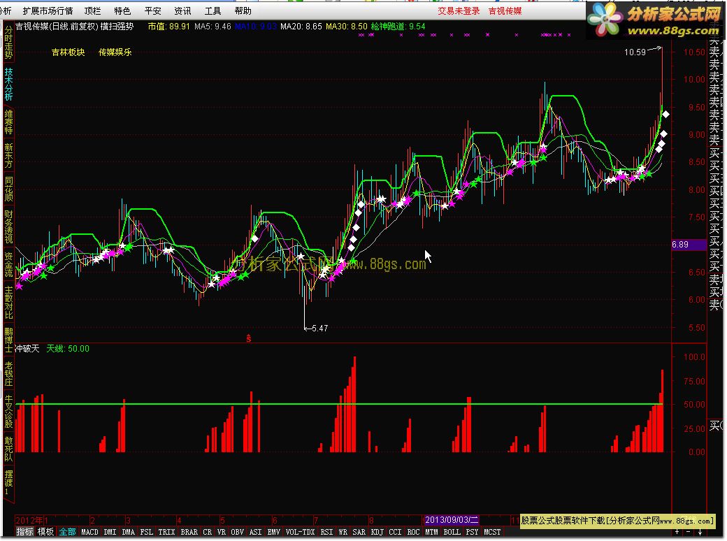Switch to the 同花顺 side tab
The width and height of the screenshot is (727, 541).
click(8, 189)
